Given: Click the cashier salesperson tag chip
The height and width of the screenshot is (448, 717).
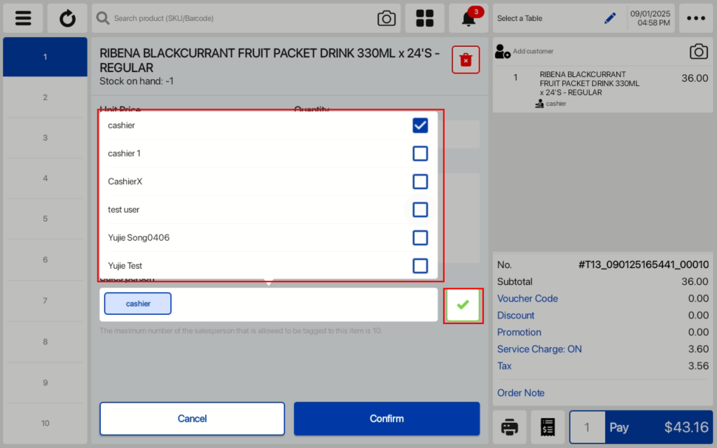Looking at the screenshot, I should click(138, 304).
